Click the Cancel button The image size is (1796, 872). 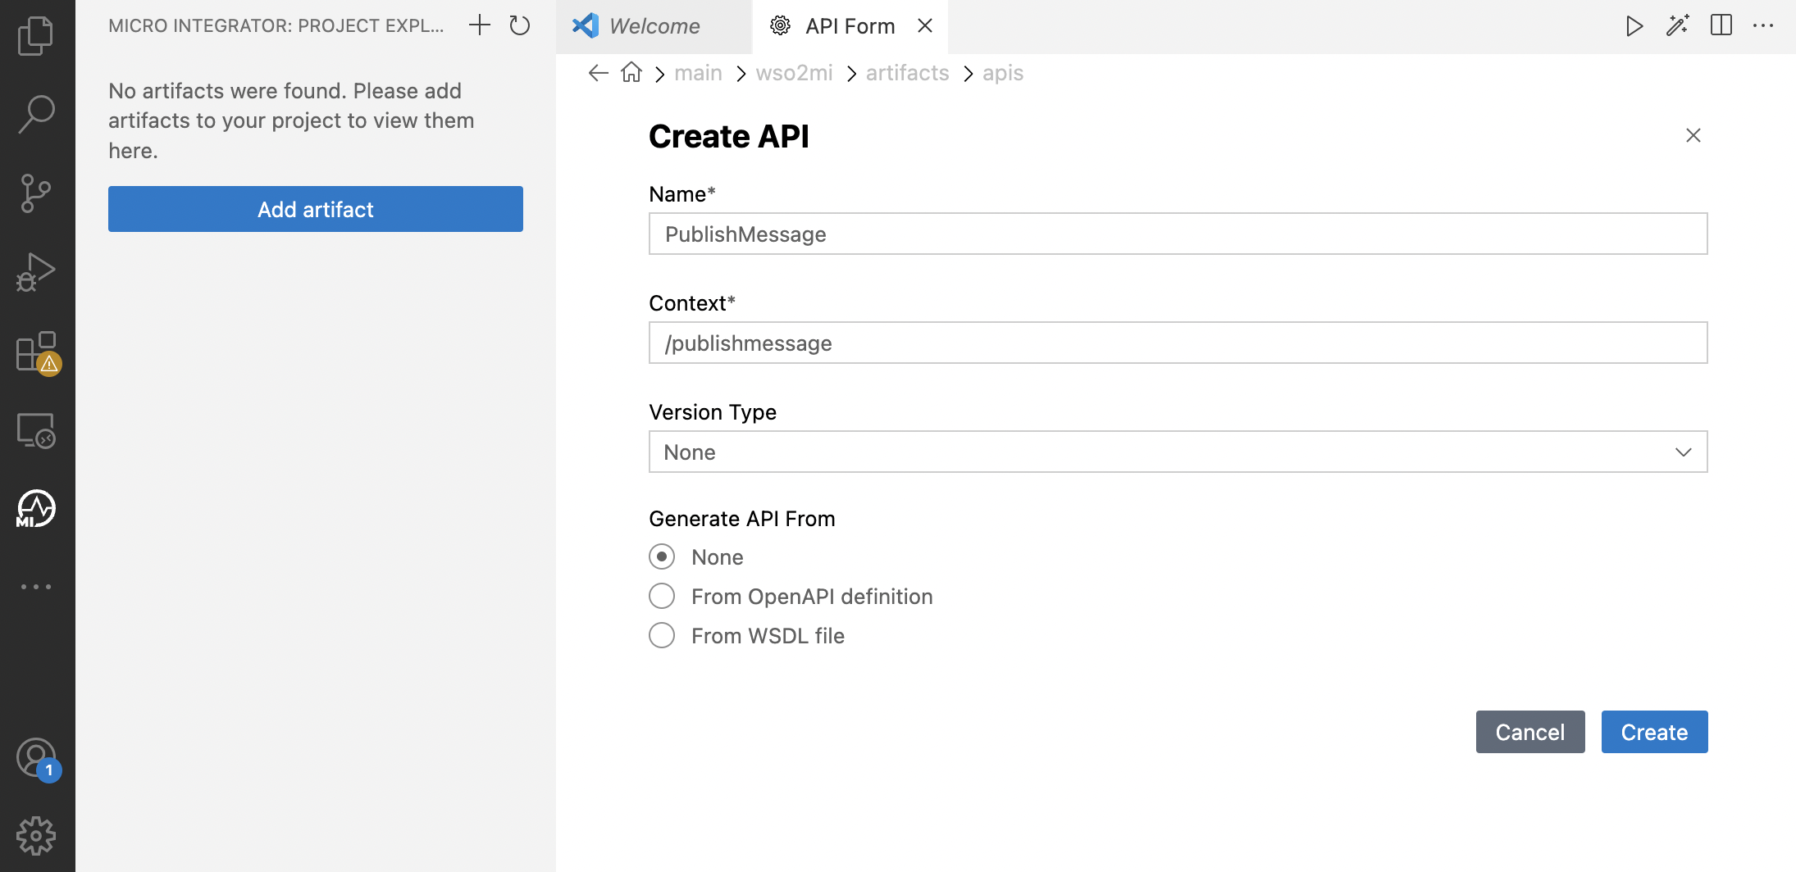coord(1530,732)
